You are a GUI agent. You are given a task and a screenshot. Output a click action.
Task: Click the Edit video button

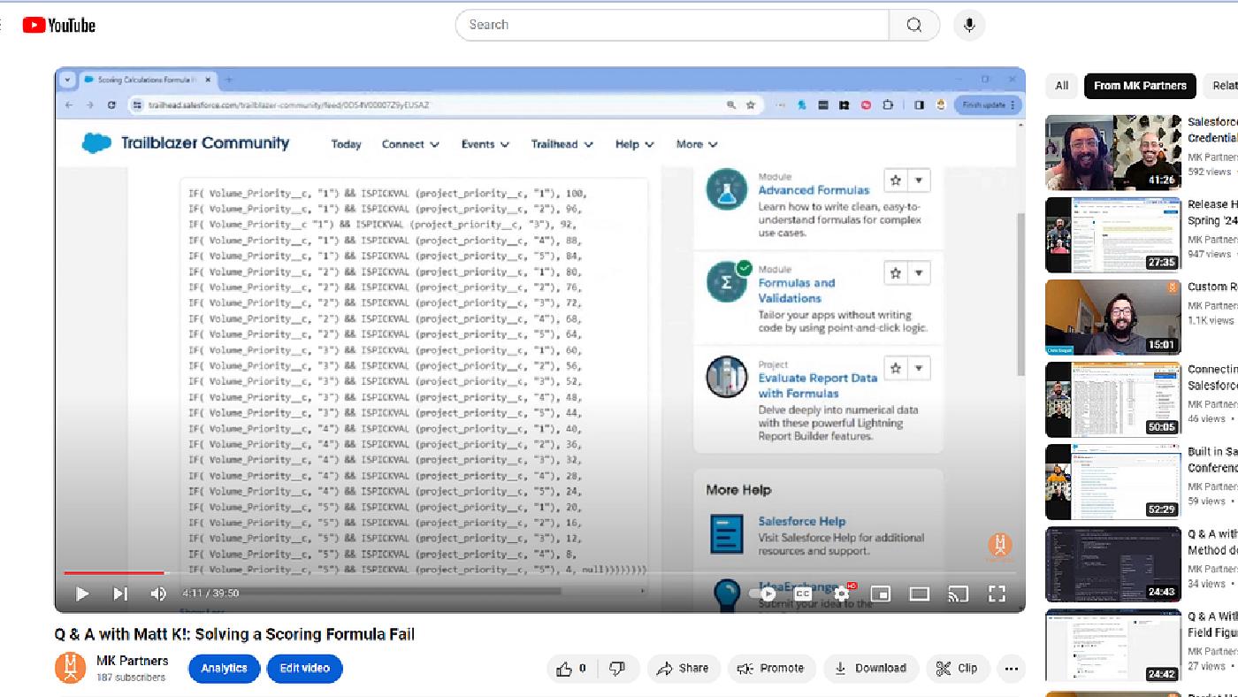coord(304,669)
